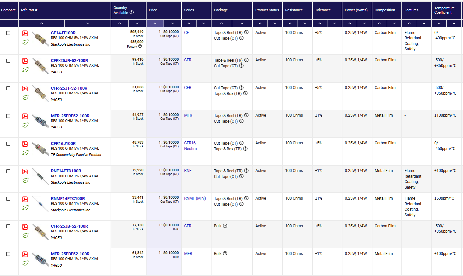The width and height of the screenshot is (463, 276).
Task: Click help icon next to Quantity Available
Action: (x=132, y=13)
